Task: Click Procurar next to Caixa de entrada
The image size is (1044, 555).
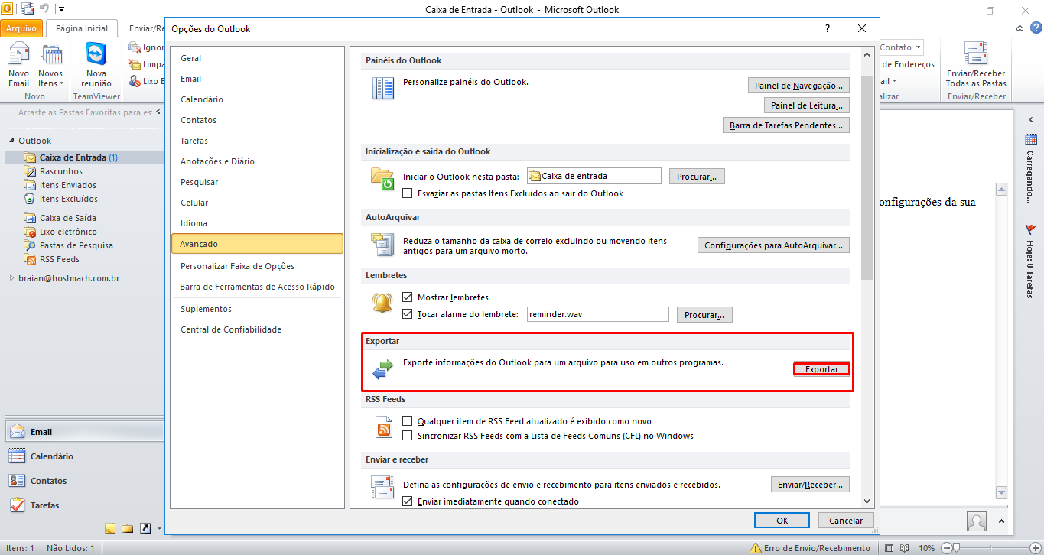Action: pos(697,177)
